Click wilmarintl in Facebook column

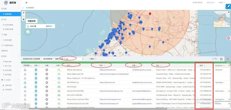click(219, 70)
